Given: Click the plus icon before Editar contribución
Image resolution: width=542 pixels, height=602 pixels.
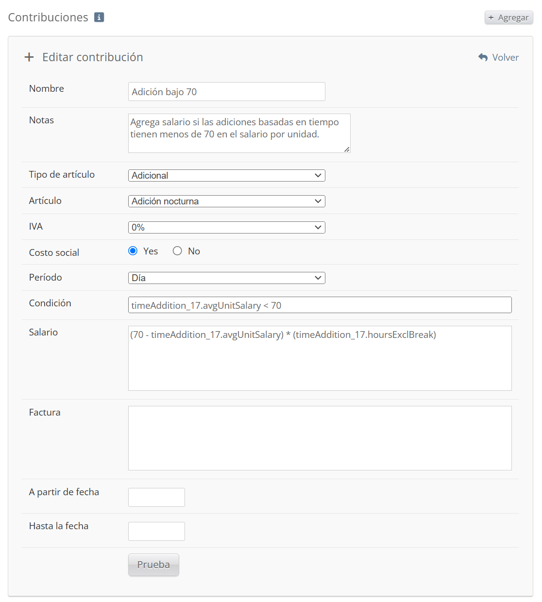Looking at the screenshot, I should (x=29, y=57).
